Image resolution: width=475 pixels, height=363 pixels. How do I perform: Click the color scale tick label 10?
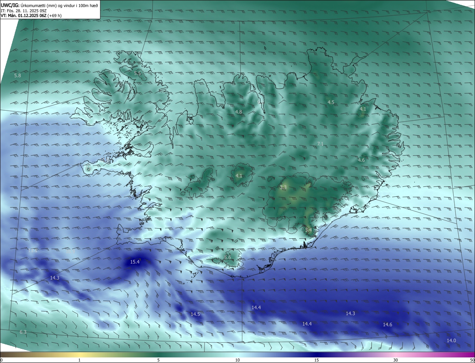pos(237,360)
